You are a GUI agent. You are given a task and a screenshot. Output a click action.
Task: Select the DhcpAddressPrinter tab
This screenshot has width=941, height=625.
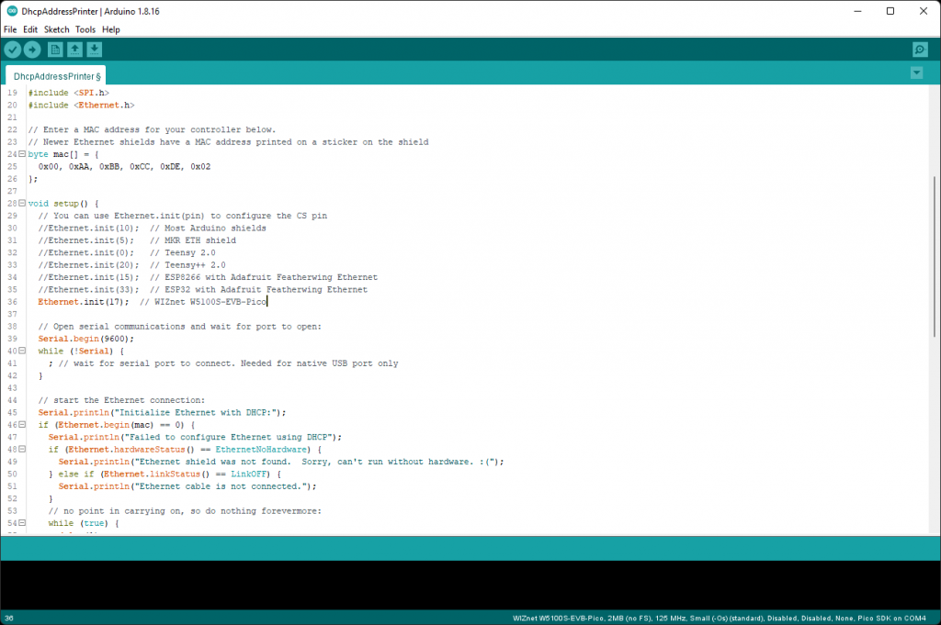tap(56, 76)
